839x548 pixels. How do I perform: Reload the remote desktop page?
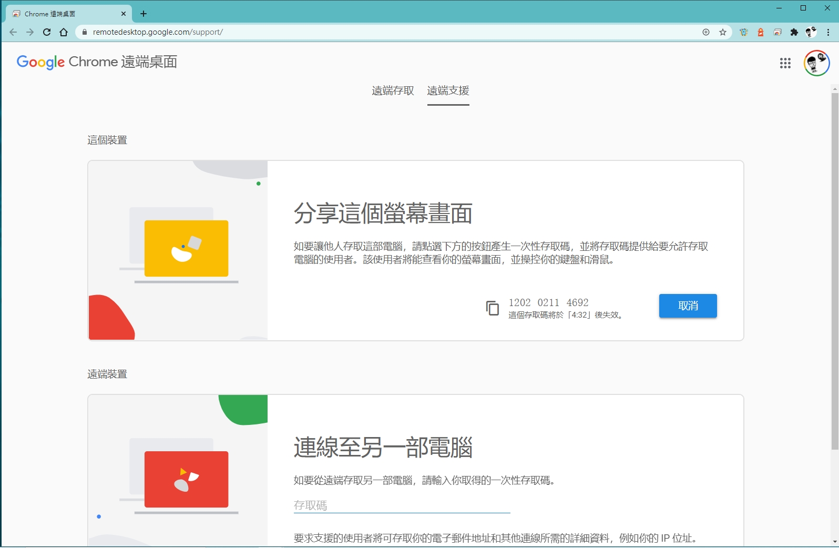point(47,32)
